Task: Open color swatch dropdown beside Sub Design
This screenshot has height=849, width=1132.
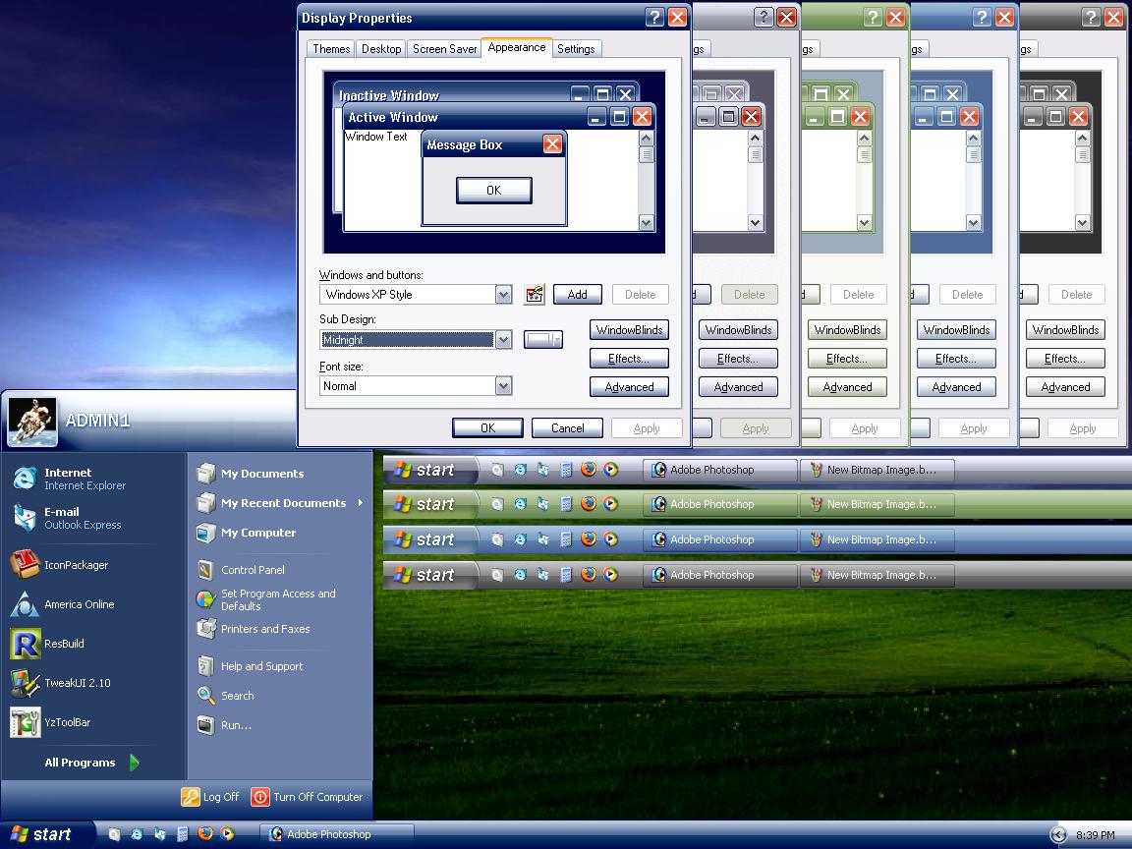Action: click(542, 339)
